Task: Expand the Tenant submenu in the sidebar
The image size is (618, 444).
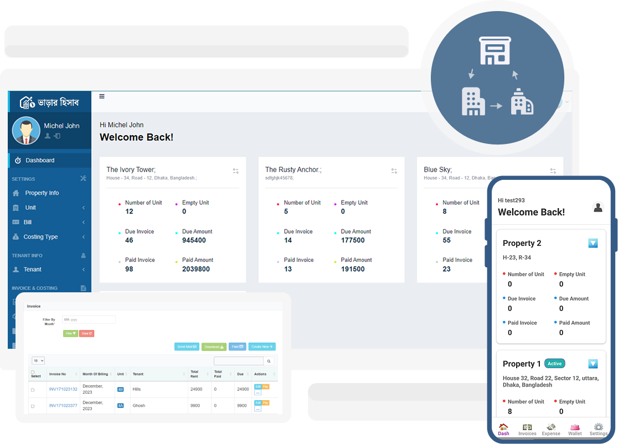Action: tap(49, 270)
